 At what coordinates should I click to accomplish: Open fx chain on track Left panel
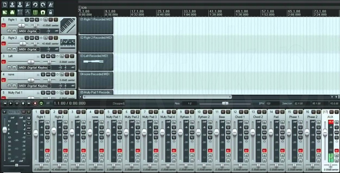pyautogui.click(x=53, y=56)
